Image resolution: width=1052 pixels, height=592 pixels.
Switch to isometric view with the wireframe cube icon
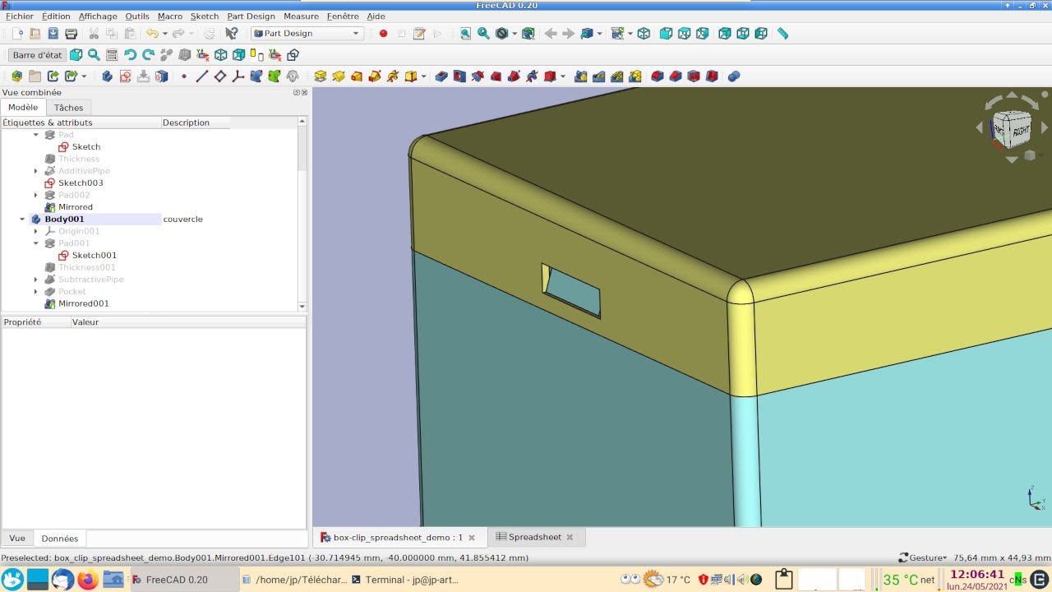coord(644,34)
